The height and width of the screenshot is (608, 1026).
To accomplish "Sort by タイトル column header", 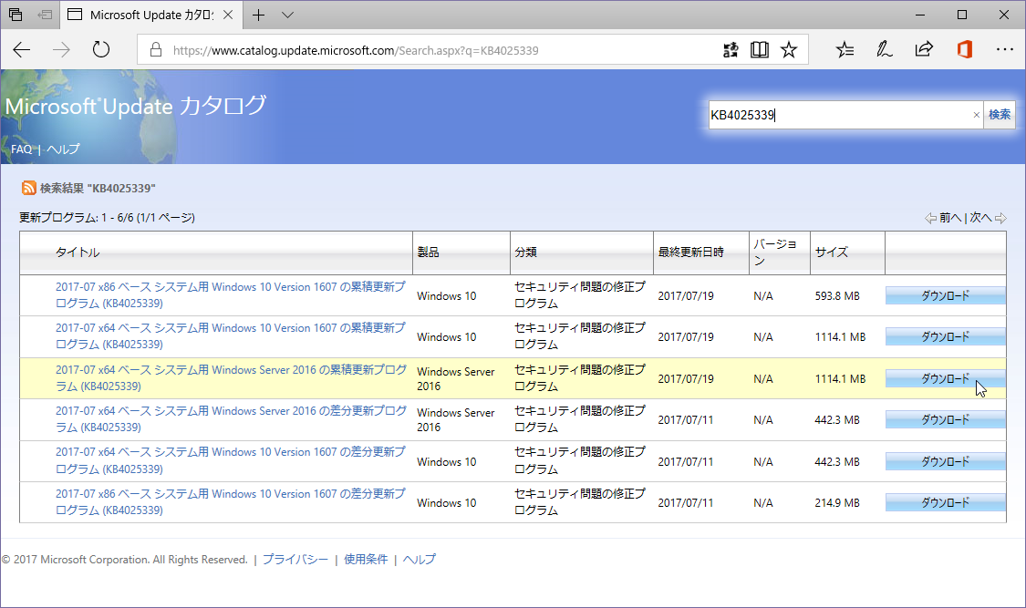I will [x=78, y=252].
